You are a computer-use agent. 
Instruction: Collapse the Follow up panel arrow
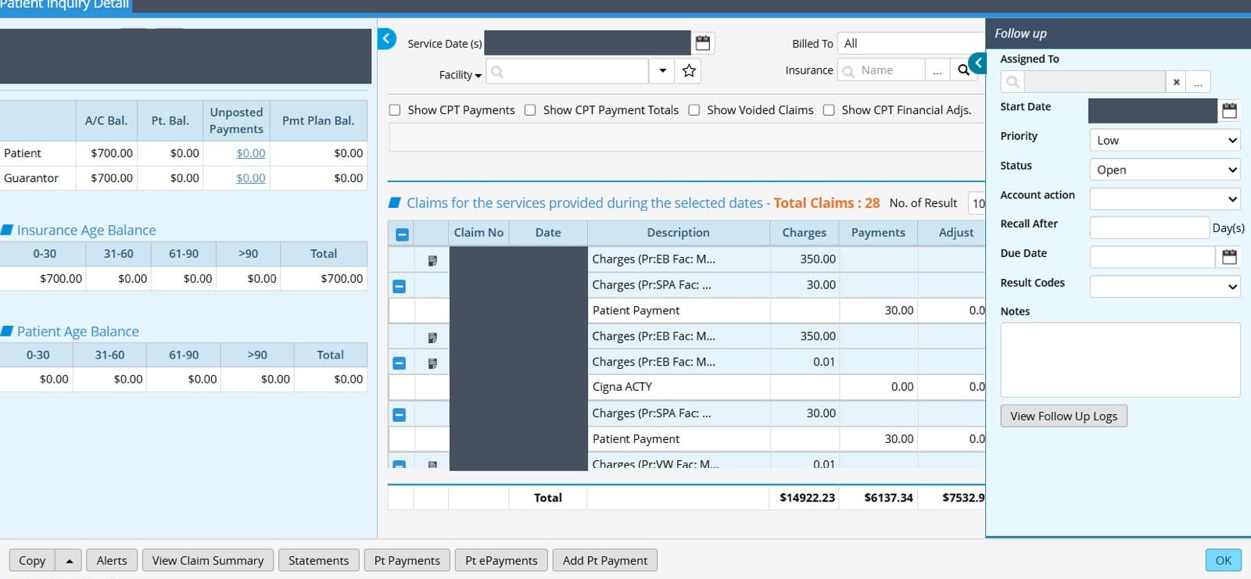click(977, 63)
